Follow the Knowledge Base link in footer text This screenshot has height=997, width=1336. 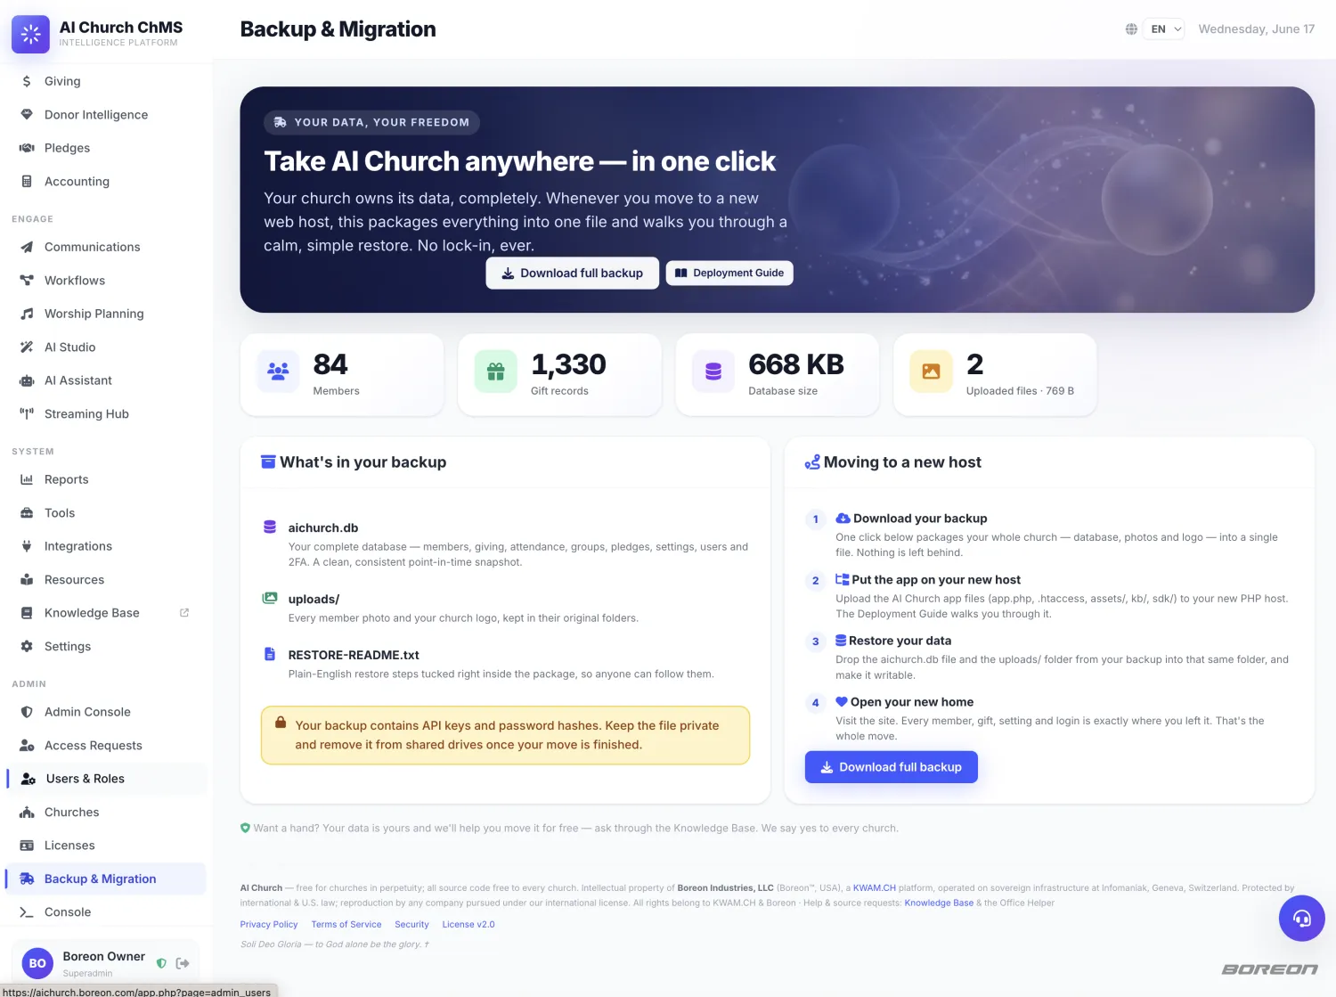[939, 903]
